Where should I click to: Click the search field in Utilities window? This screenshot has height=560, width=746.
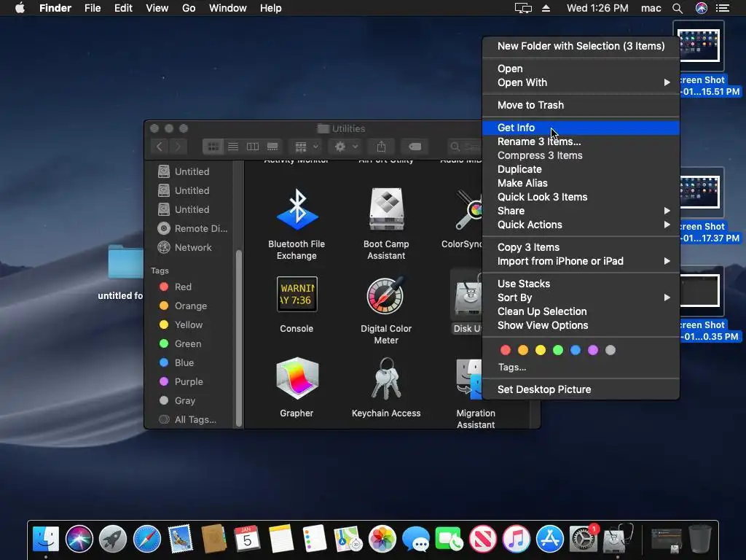tap(464, 147)
